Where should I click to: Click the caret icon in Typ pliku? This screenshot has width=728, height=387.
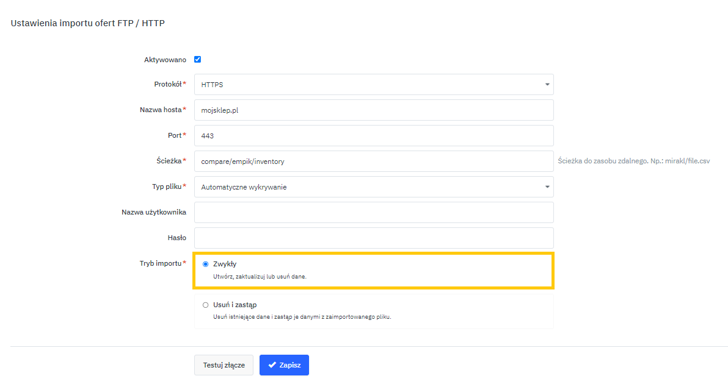(x=547, y=187)
